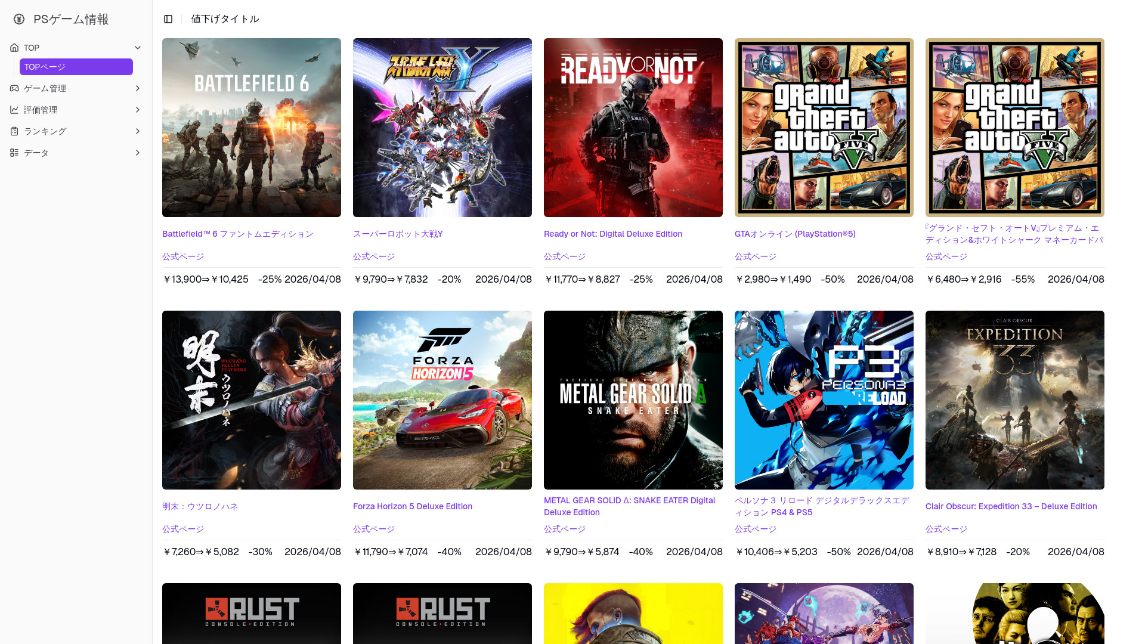Expand the ランキング chevron
Screen dimensions: 1145x644
pos(138,131)
